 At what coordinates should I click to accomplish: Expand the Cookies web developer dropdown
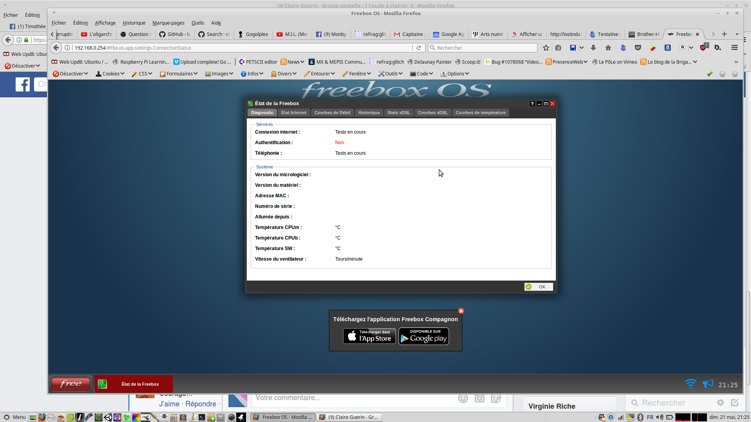click(110, 74)
